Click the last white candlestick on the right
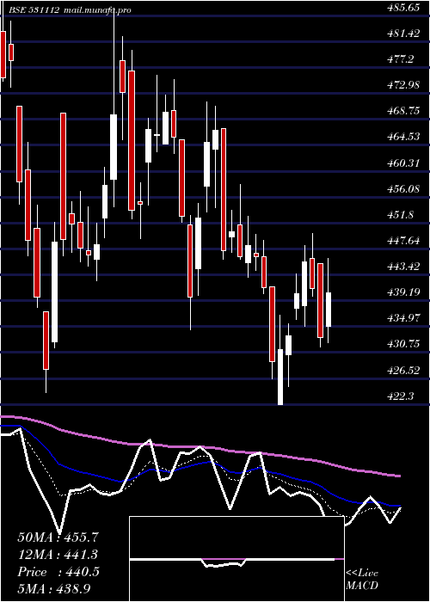 tap(329, 310)
